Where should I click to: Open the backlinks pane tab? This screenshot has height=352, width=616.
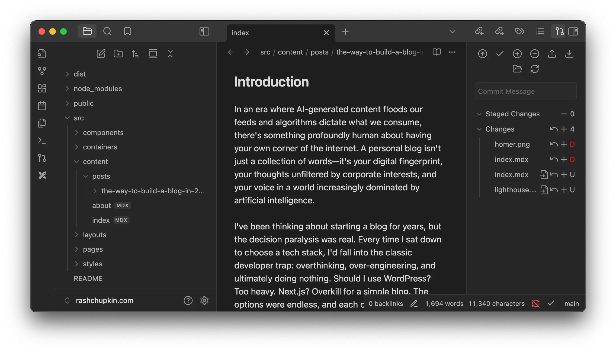(479, 31)
